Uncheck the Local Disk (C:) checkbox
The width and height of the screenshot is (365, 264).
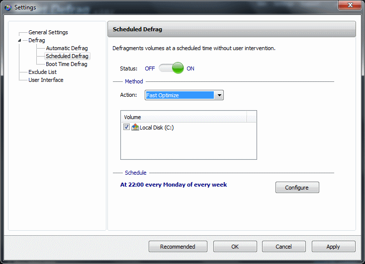click(126, 127)
